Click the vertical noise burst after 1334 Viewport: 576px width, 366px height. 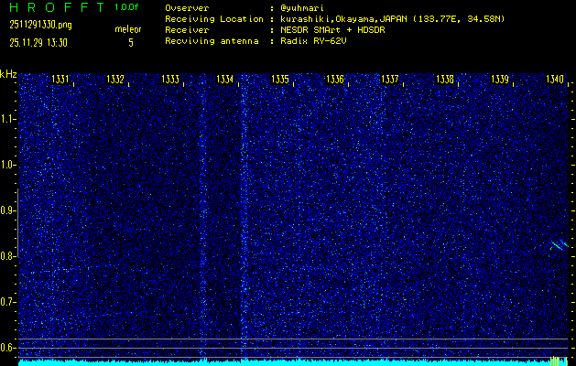[x=244, y=217]
